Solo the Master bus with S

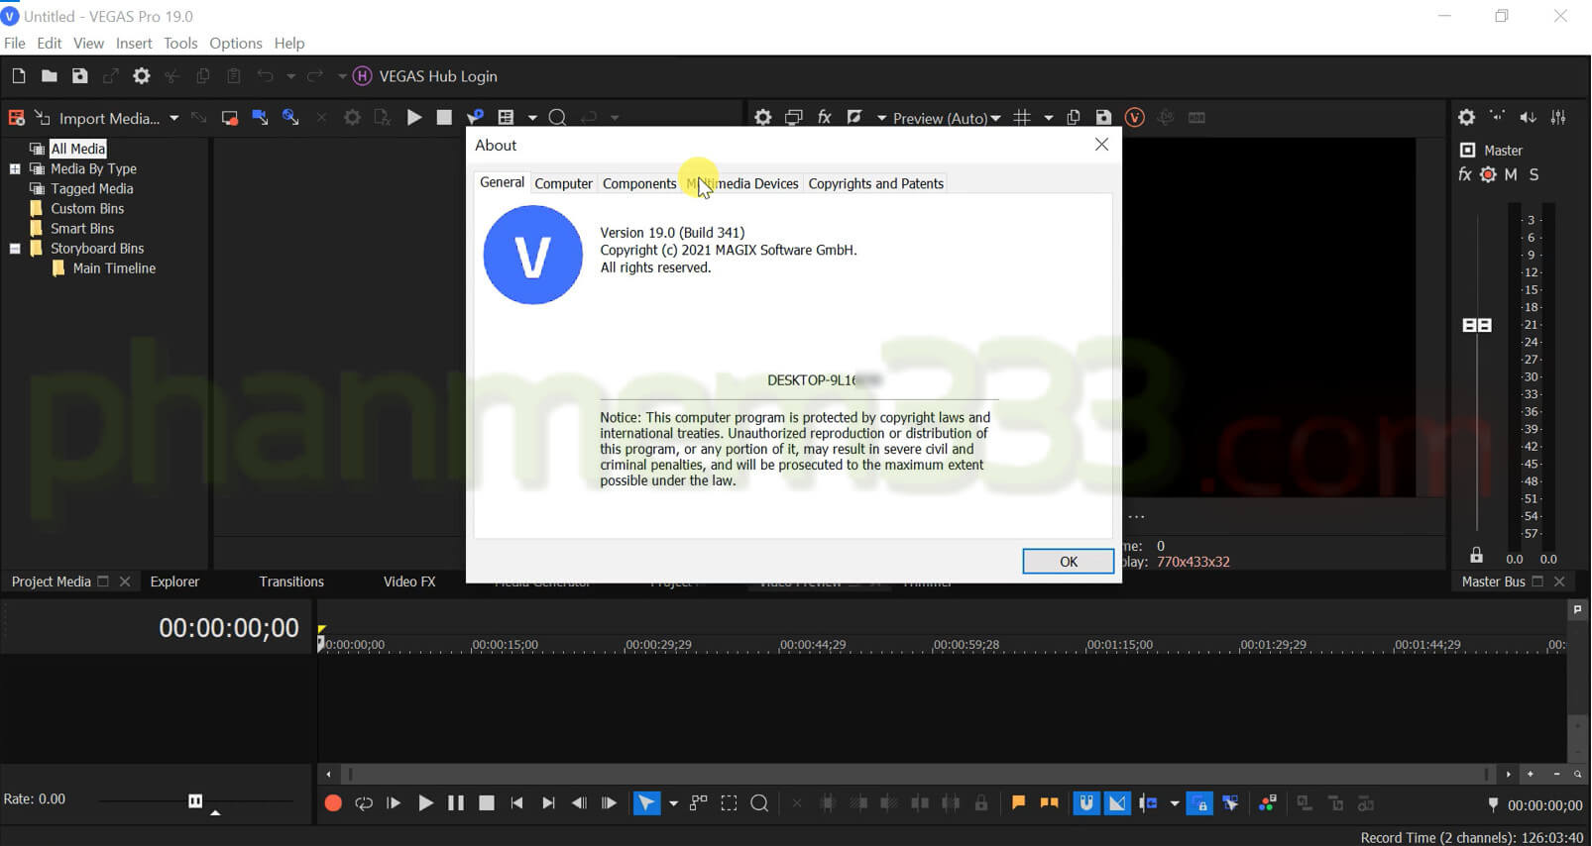pos(1534,175)
